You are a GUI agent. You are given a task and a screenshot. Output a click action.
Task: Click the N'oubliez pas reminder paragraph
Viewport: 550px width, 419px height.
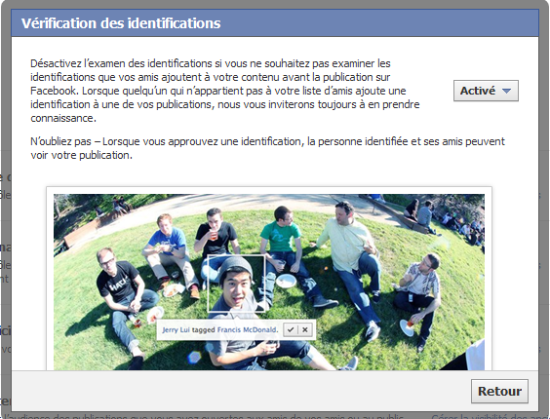coord(267,148)
